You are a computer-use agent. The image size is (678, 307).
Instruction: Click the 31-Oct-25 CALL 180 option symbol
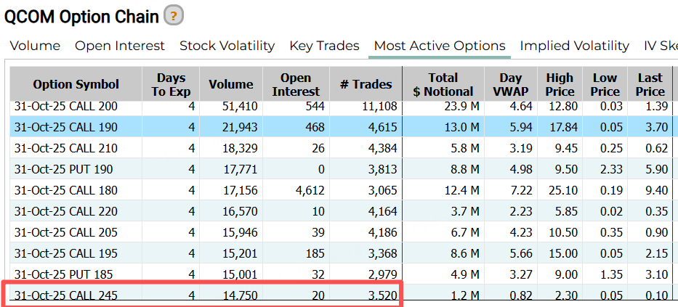tap(66, 190)
